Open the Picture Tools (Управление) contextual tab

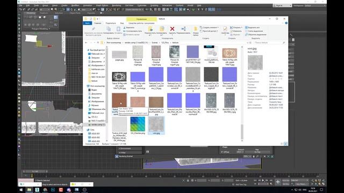tap(141, 19)
